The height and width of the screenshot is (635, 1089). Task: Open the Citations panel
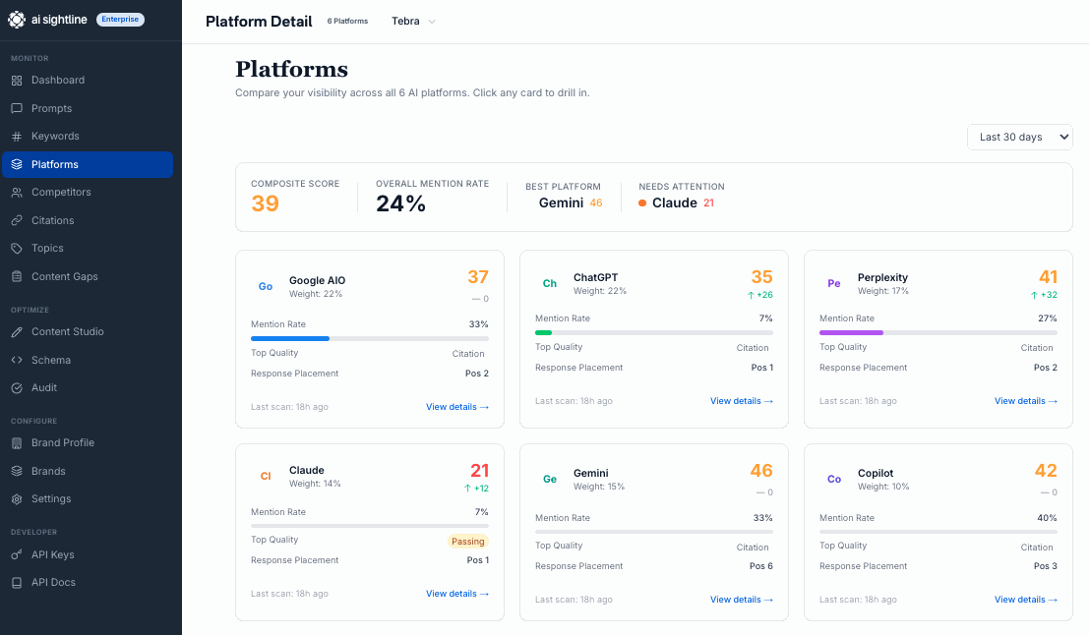click(x=54, y=220)
